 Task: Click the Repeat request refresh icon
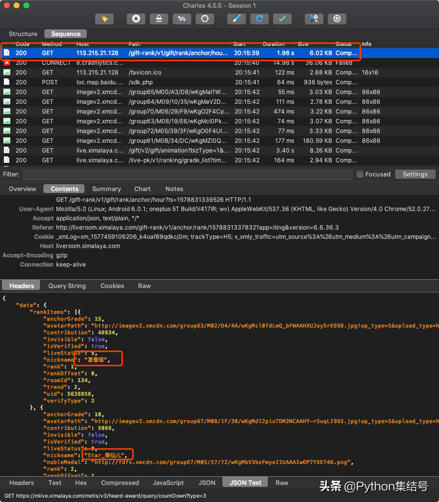pos(259,19)
